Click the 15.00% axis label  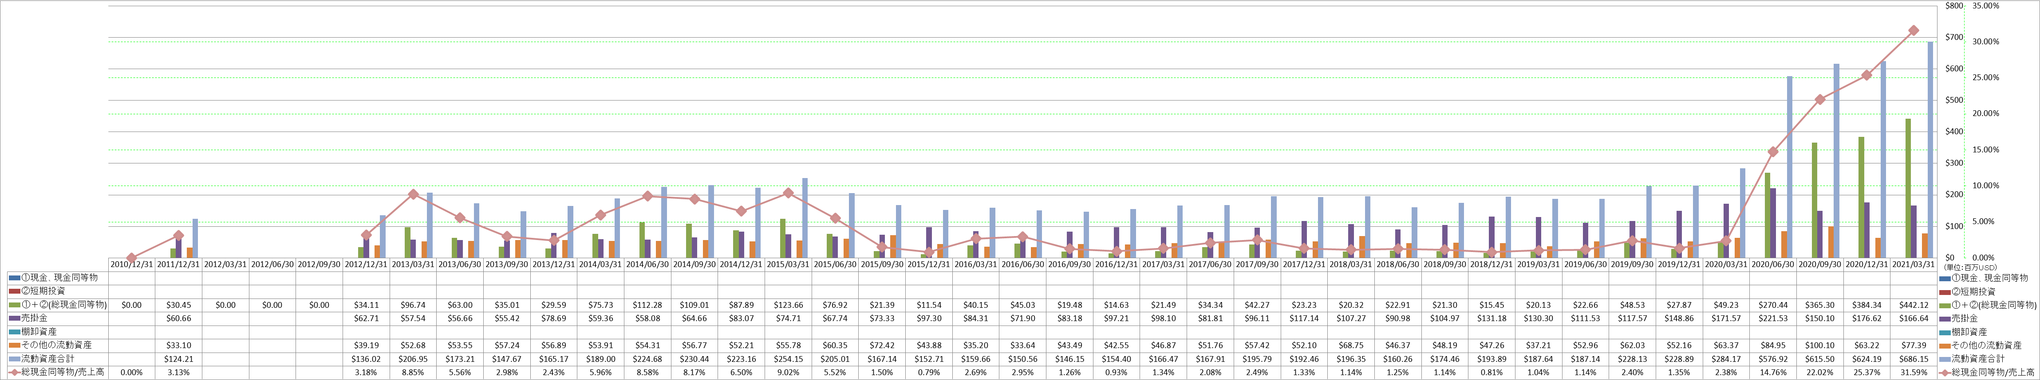click(1985, 149)
